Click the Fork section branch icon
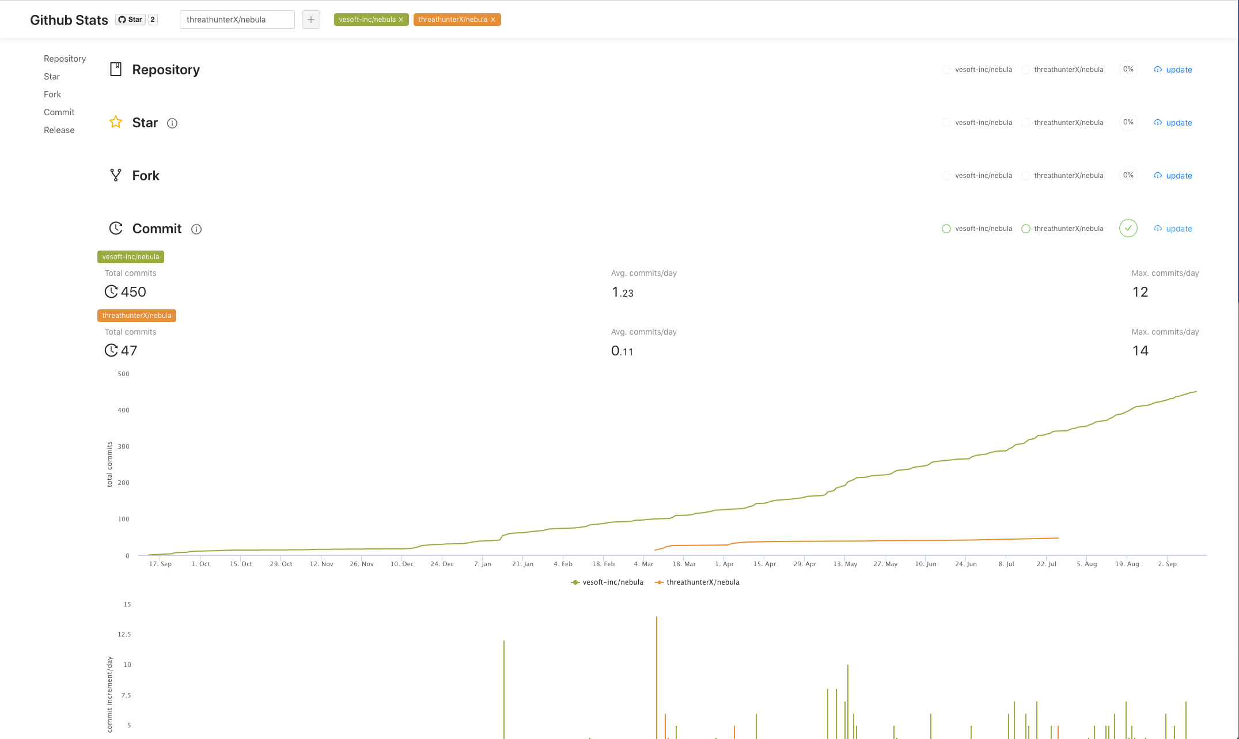The height and width of the screenshot is (739, 1239). click(x=116, y=175)
